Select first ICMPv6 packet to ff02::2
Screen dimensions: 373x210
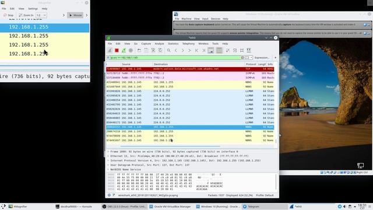click(x=190, y=73)
